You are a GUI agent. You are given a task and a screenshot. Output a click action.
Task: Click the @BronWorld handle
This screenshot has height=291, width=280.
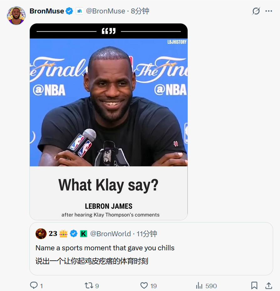coord(110,234)
